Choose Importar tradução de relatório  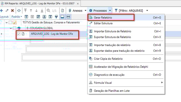pos(126,45)
